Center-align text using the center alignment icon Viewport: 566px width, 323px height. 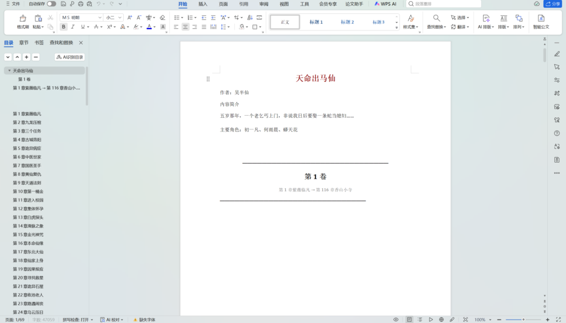[x=186, y=27]
